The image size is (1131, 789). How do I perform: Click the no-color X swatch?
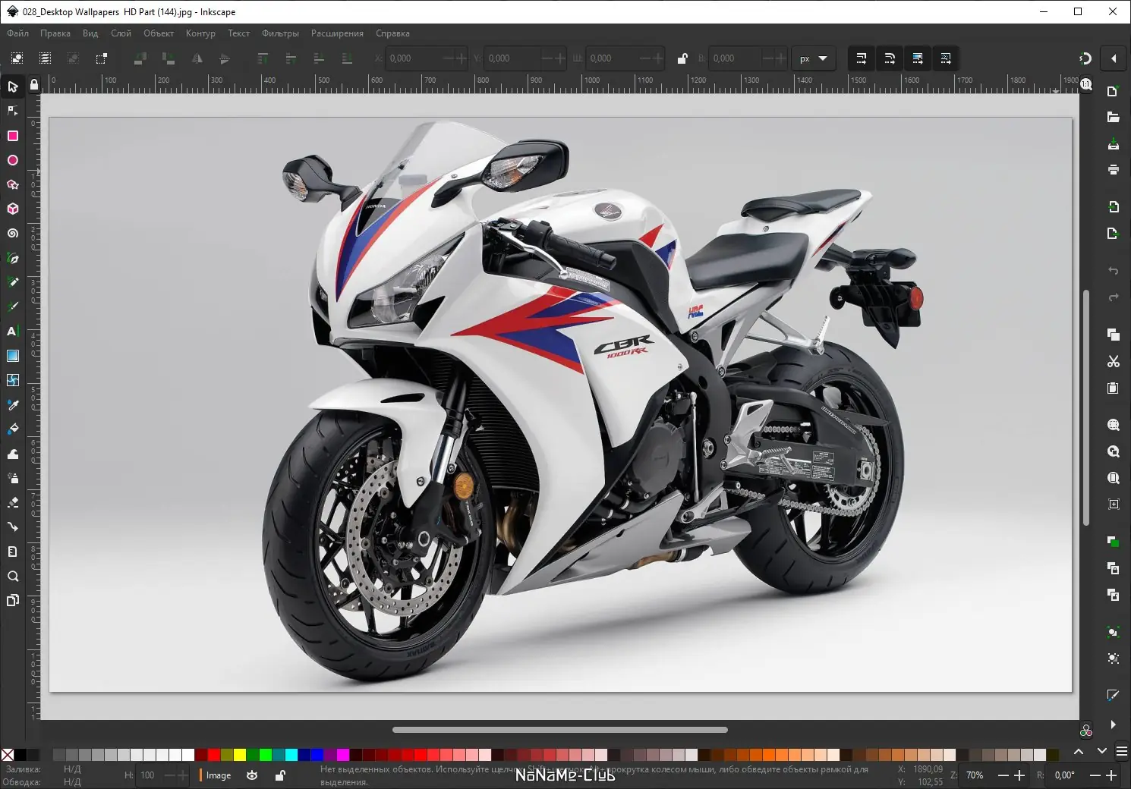[8, 754]
